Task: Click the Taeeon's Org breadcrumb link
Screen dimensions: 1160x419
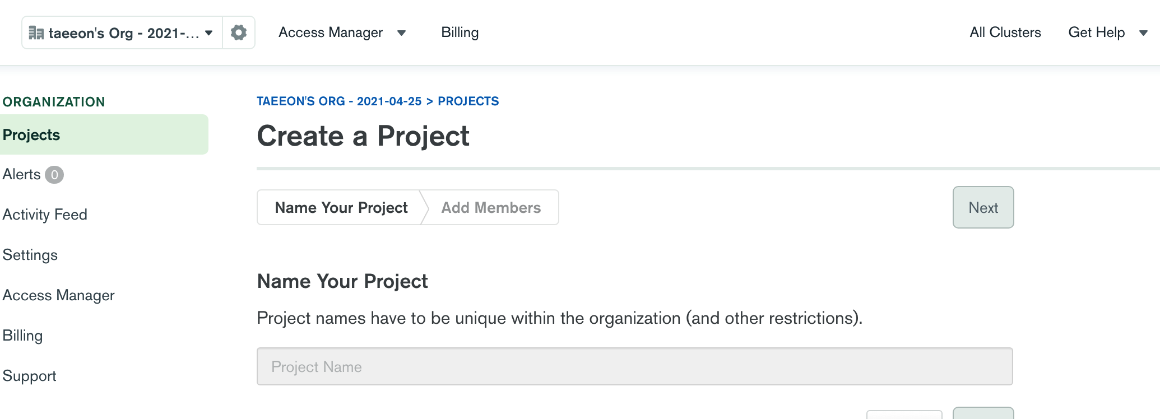Action: (339, 101)
